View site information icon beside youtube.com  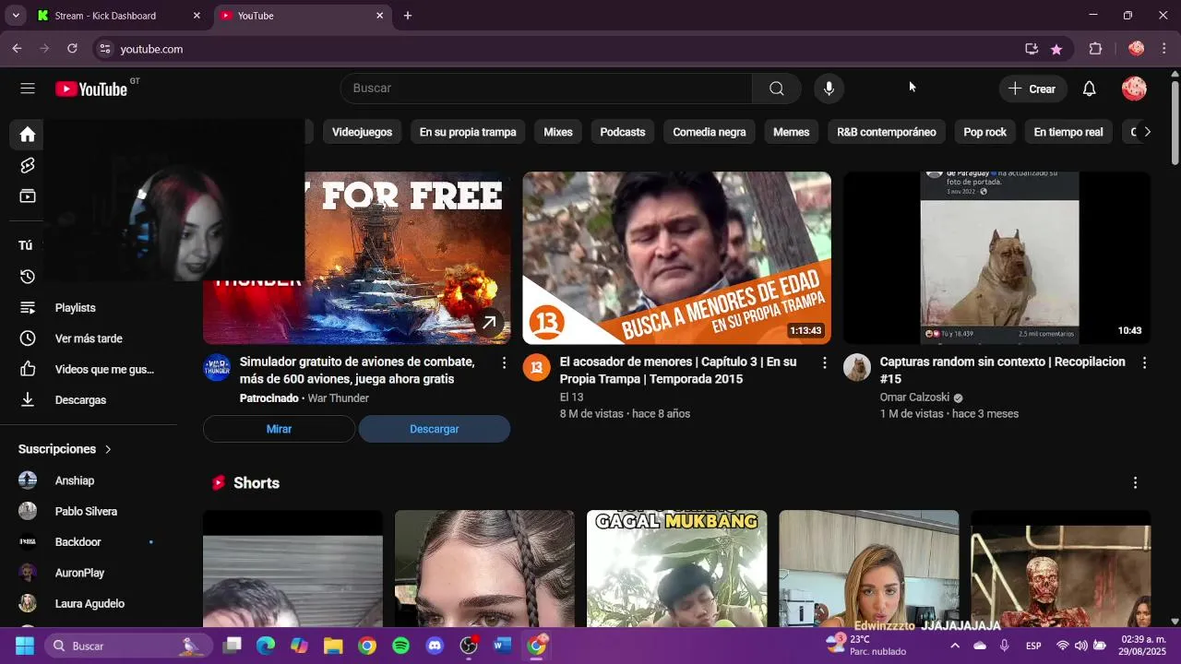click(105, 49)
